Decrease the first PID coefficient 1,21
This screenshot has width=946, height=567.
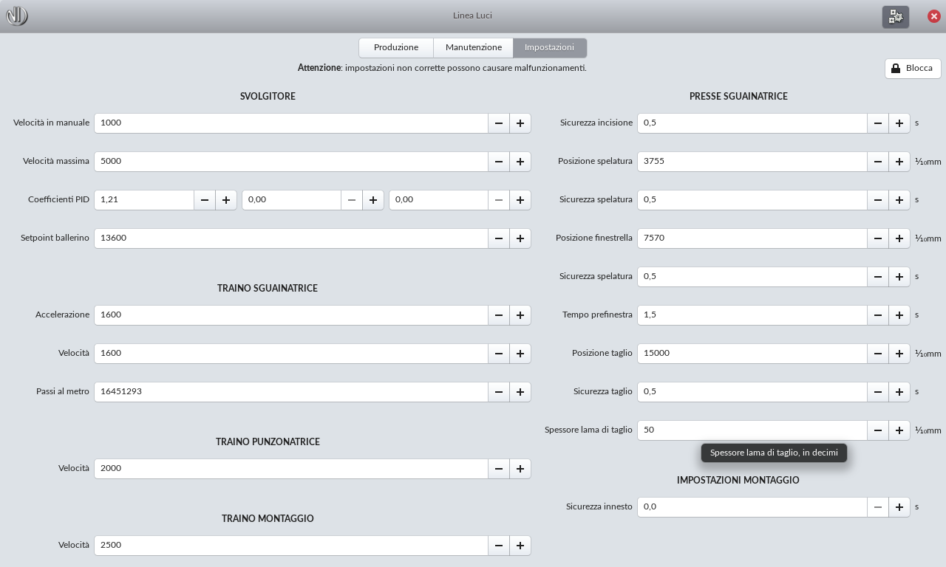(205, 200)
